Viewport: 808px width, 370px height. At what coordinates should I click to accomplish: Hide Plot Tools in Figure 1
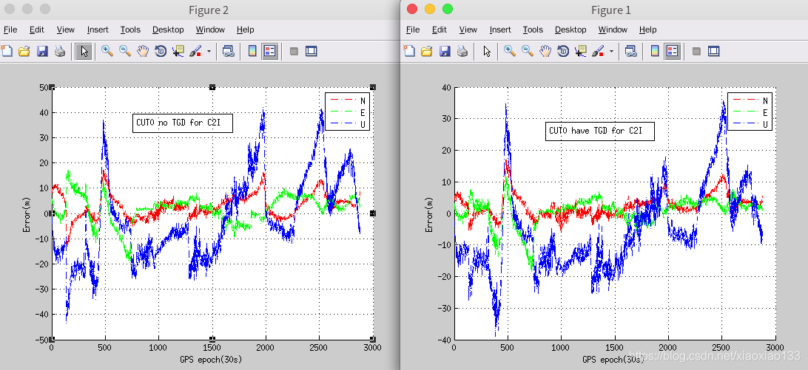697,52
